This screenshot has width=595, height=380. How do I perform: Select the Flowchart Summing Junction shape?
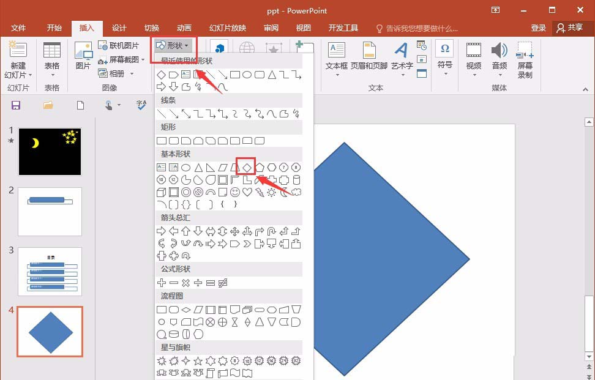pyautogui.click(x=210, y=322)
